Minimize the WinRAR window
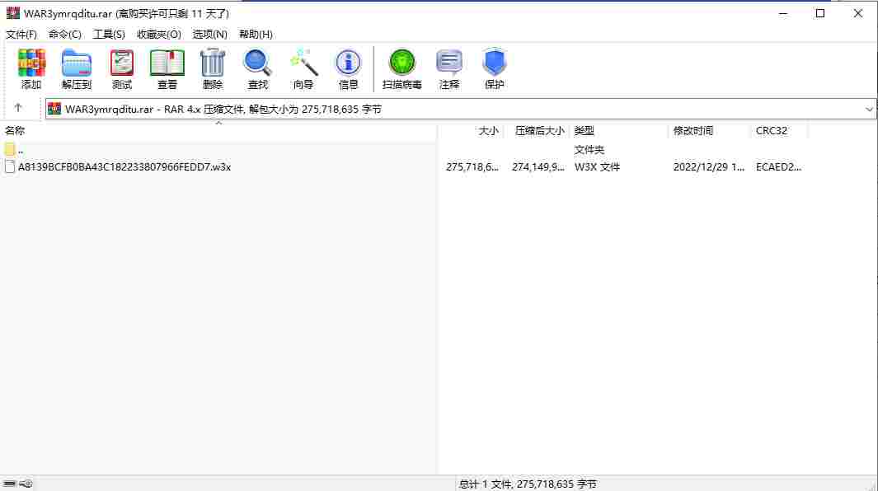This screenshot has width=878, height=491. point(783,13)
